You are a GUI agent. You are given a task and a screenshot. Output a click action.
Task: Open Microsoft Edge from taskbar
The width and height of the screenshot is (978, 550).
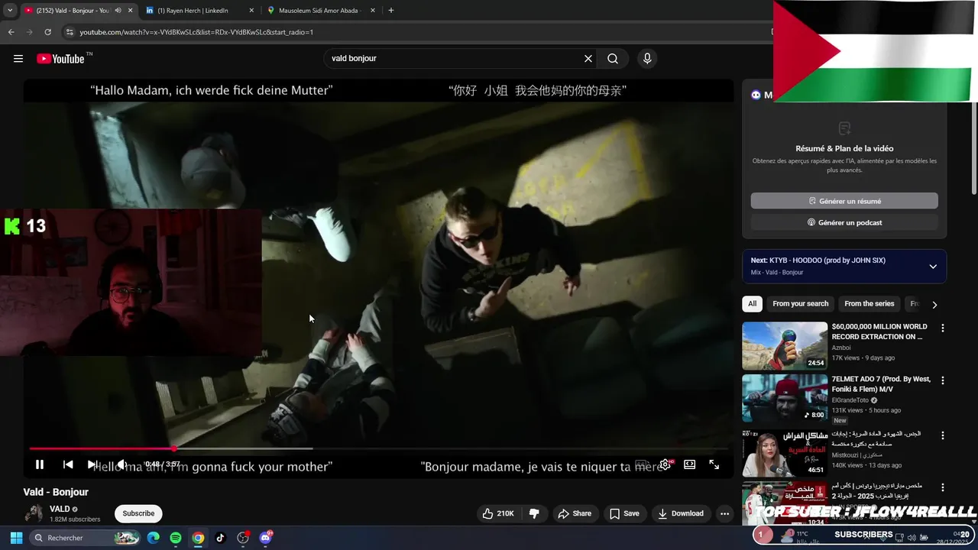(153, 538)
